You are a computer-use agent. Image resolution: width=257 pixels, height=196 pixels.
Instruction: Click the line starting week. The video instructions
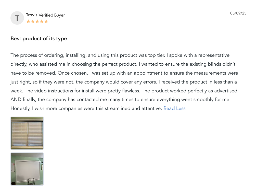click(125, 91)
